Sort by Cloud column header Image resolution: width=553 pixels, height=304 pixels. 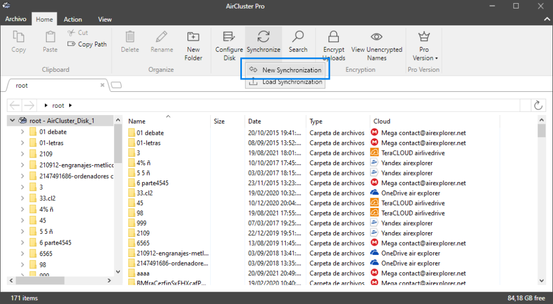click(382, 121)
